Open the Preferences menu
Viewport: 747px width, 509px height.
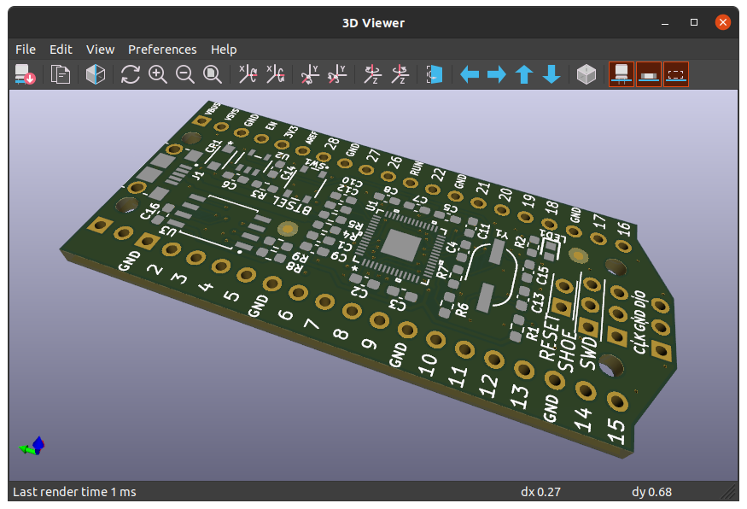162,49
